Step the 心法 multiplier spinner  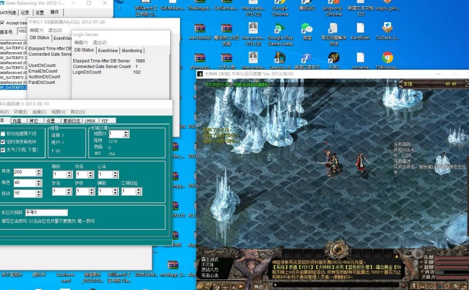pyautogui.click(x=115, y=174)
